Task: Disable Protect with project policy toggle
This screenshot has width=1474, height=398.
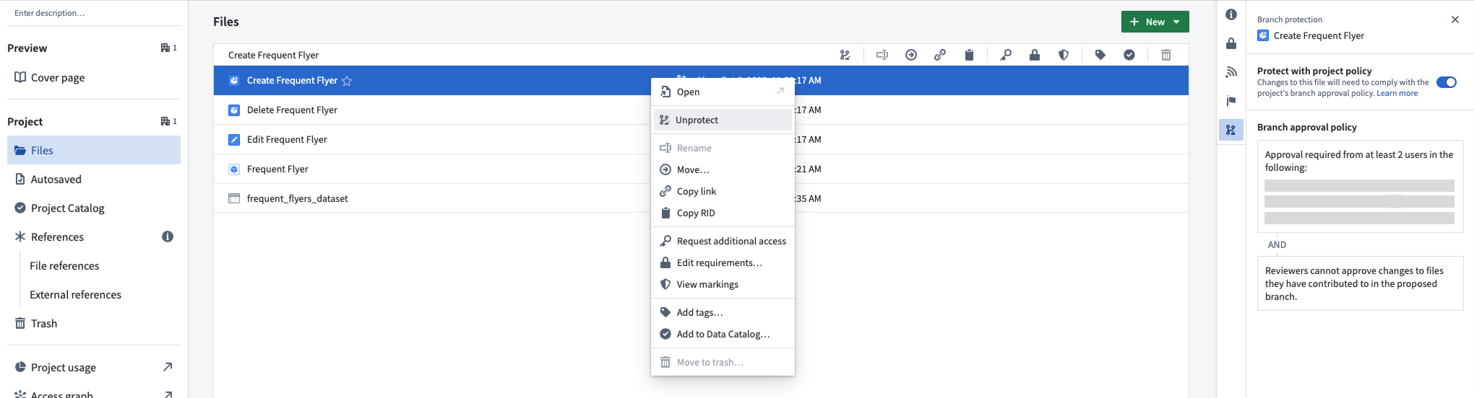Action: pos(1447,82)
